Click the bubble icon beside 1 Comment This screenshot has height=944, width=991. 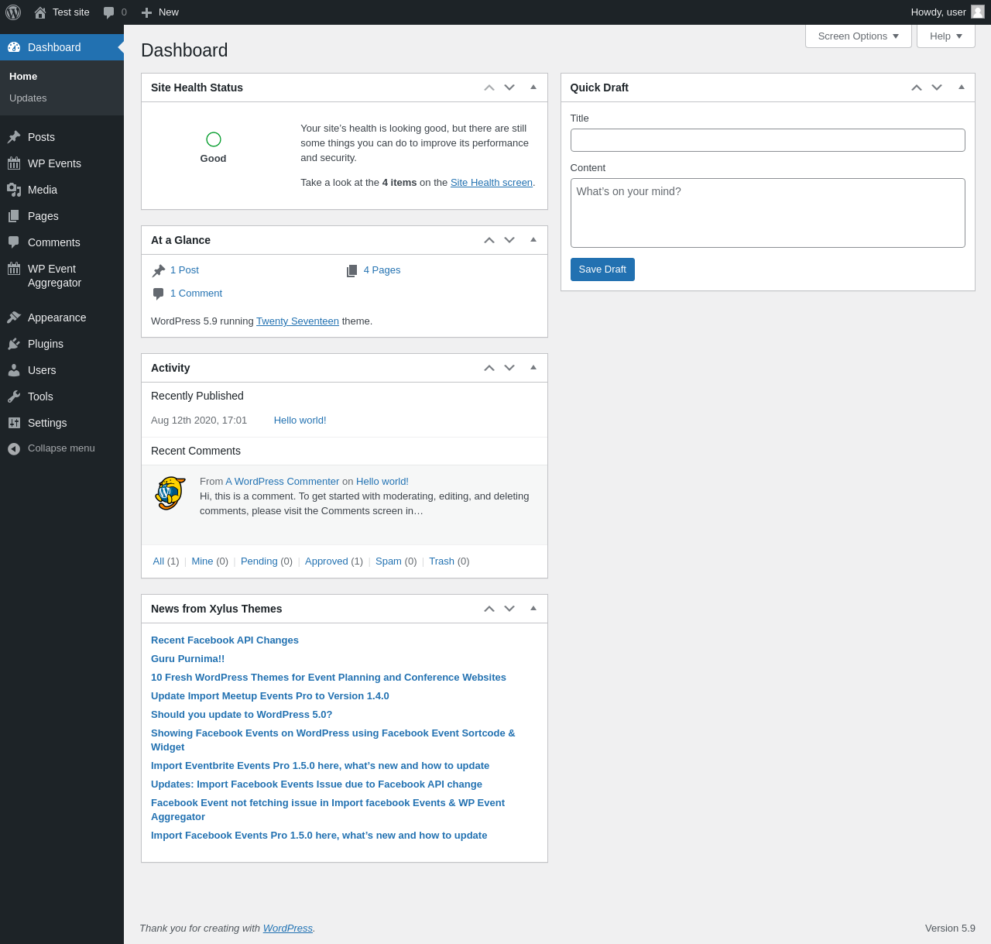[x=159, y=293]
